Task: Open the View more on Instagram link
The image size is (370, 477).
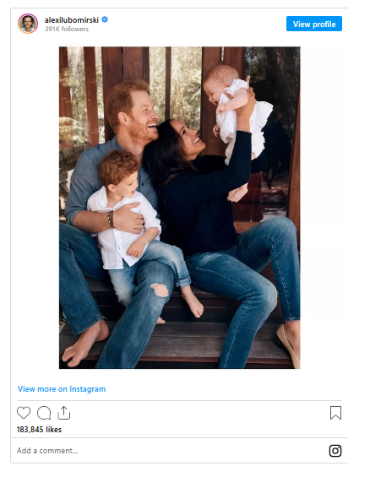Action: (x=62, y=389)
